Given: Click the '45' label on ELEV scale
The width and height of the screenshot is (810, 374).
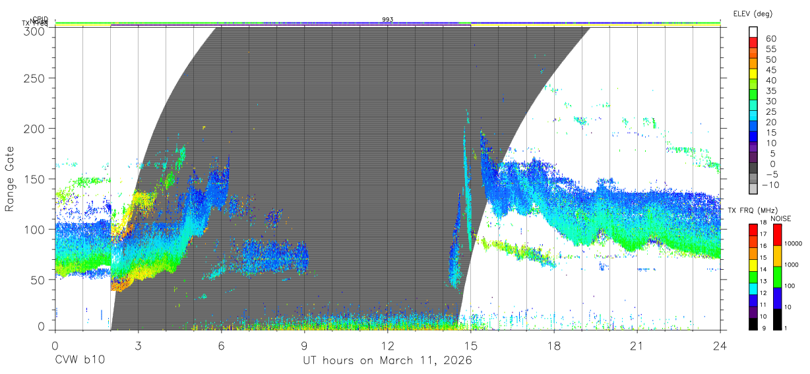Looking at the screenshot, I should coord(770,70).
